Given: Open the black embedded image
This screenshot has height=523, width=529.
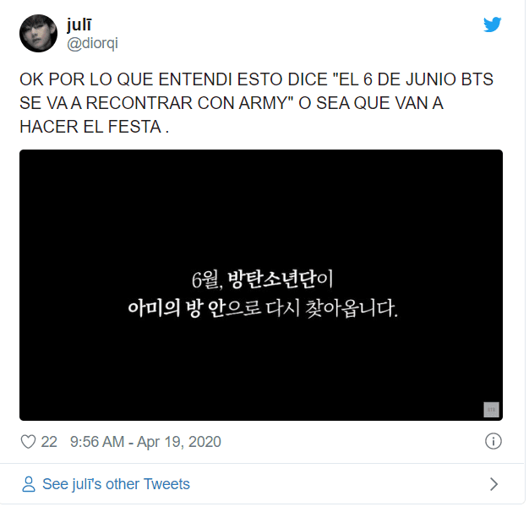Looking at the screenshot, I should click(261, 285).
